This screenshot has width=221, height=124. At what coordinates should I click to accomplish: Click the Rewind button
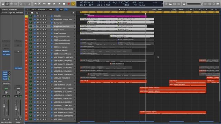[x=44, y=4]
